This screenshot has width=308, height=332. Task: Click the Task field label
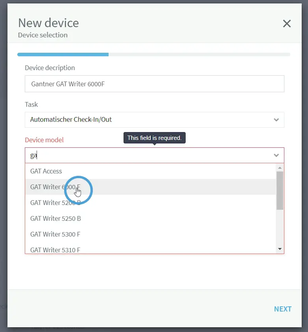[x=31, y=104]
